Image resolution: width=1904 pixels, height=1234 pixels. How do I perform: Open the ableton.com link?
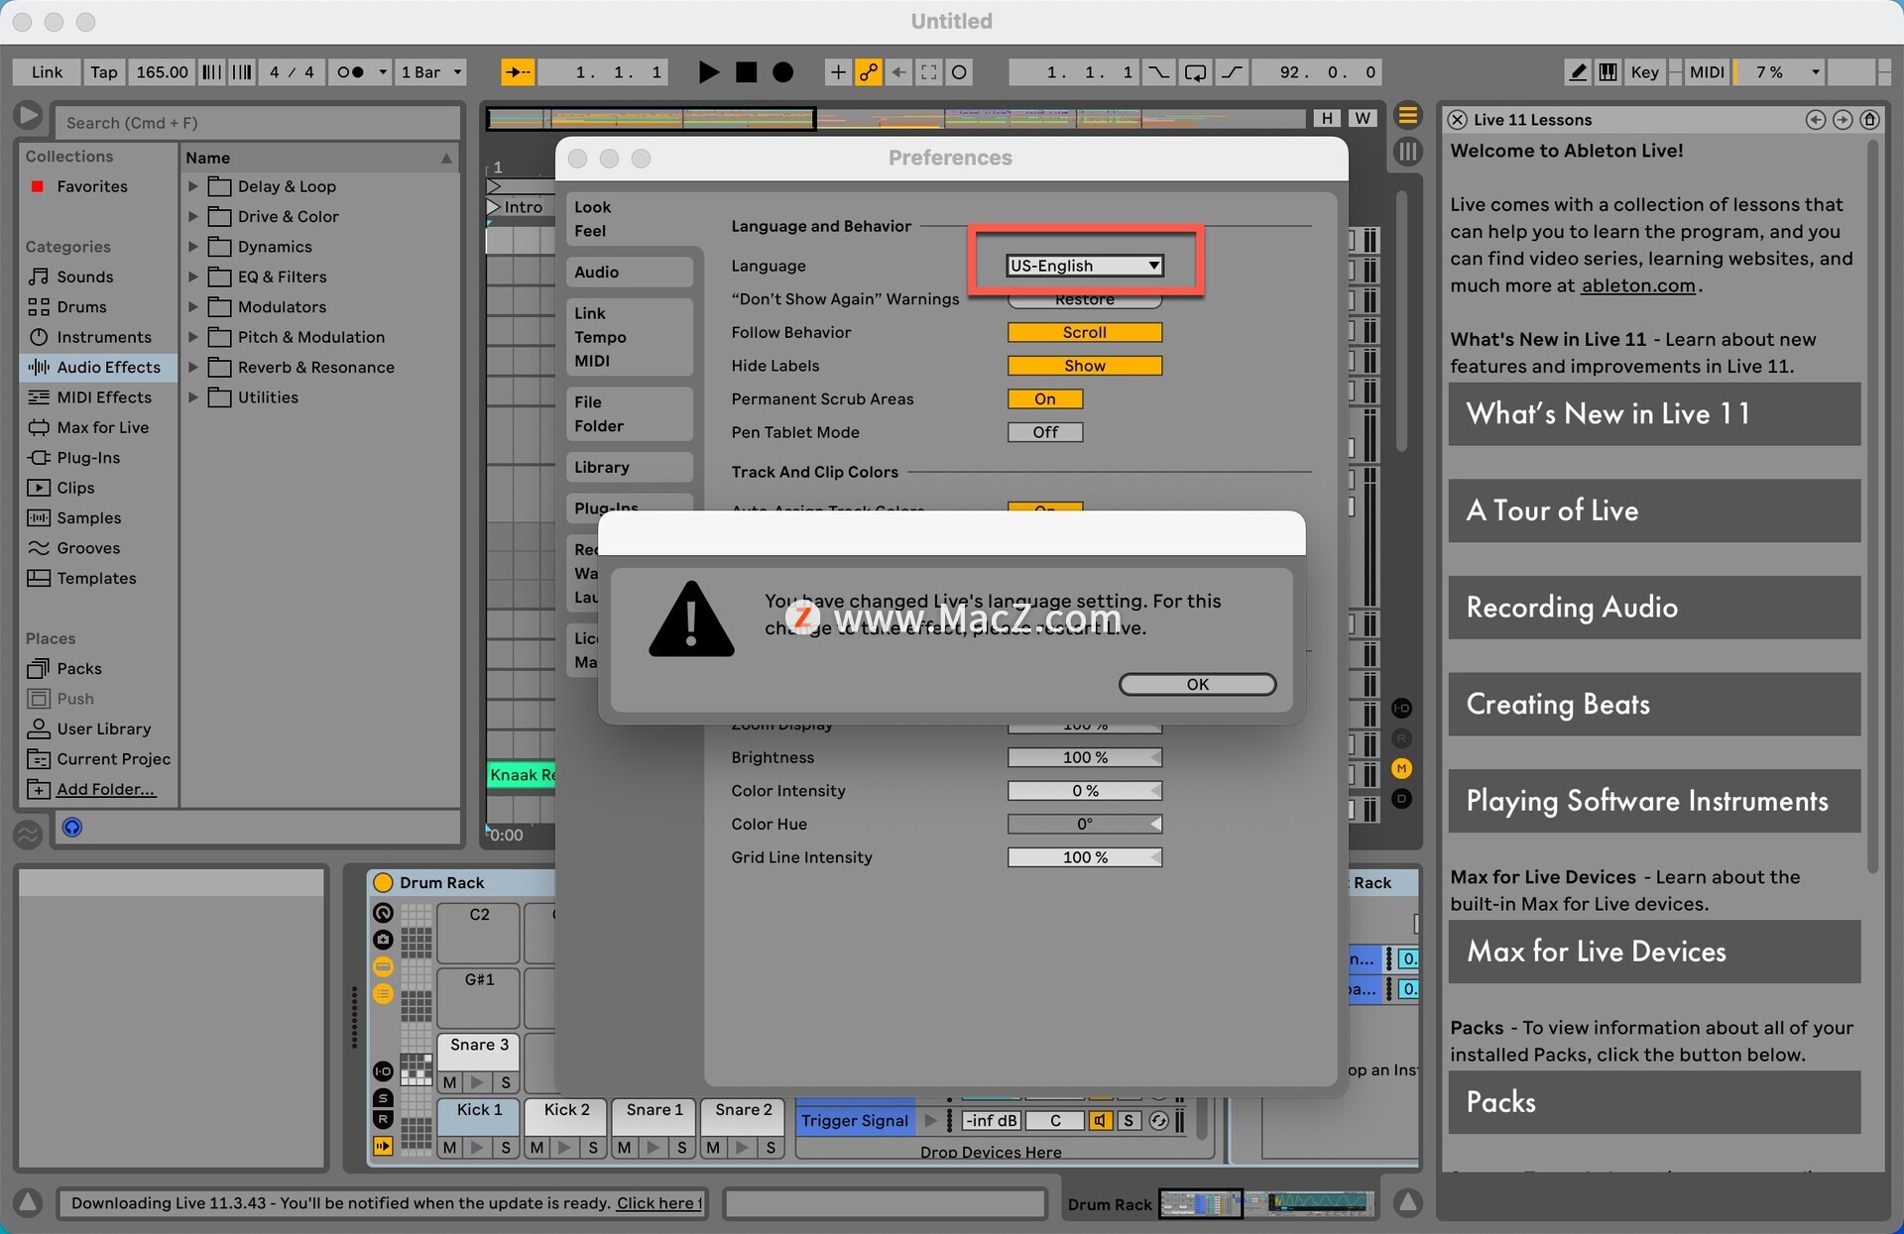[x=1637, y=286]
